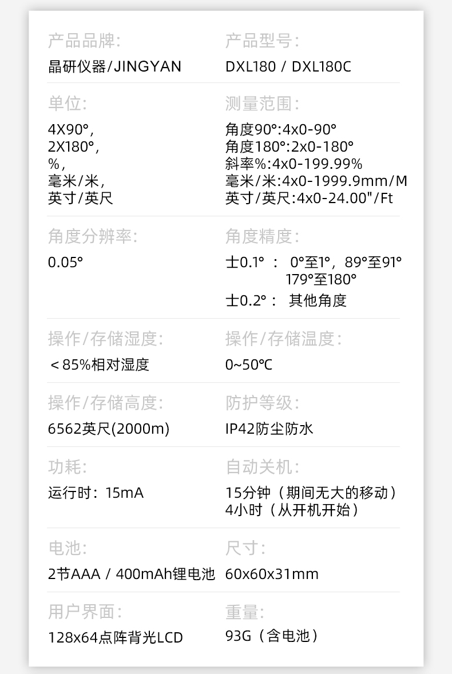Click the 角度分辨率 heading

[x=93, y=236]
